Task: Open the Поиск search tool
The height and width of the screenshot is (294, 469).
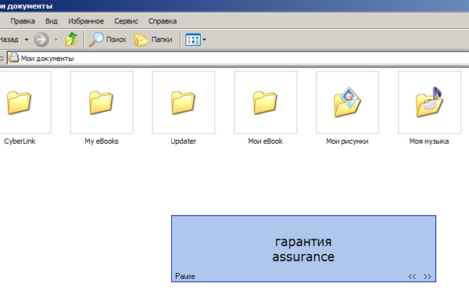Action: 107,39
